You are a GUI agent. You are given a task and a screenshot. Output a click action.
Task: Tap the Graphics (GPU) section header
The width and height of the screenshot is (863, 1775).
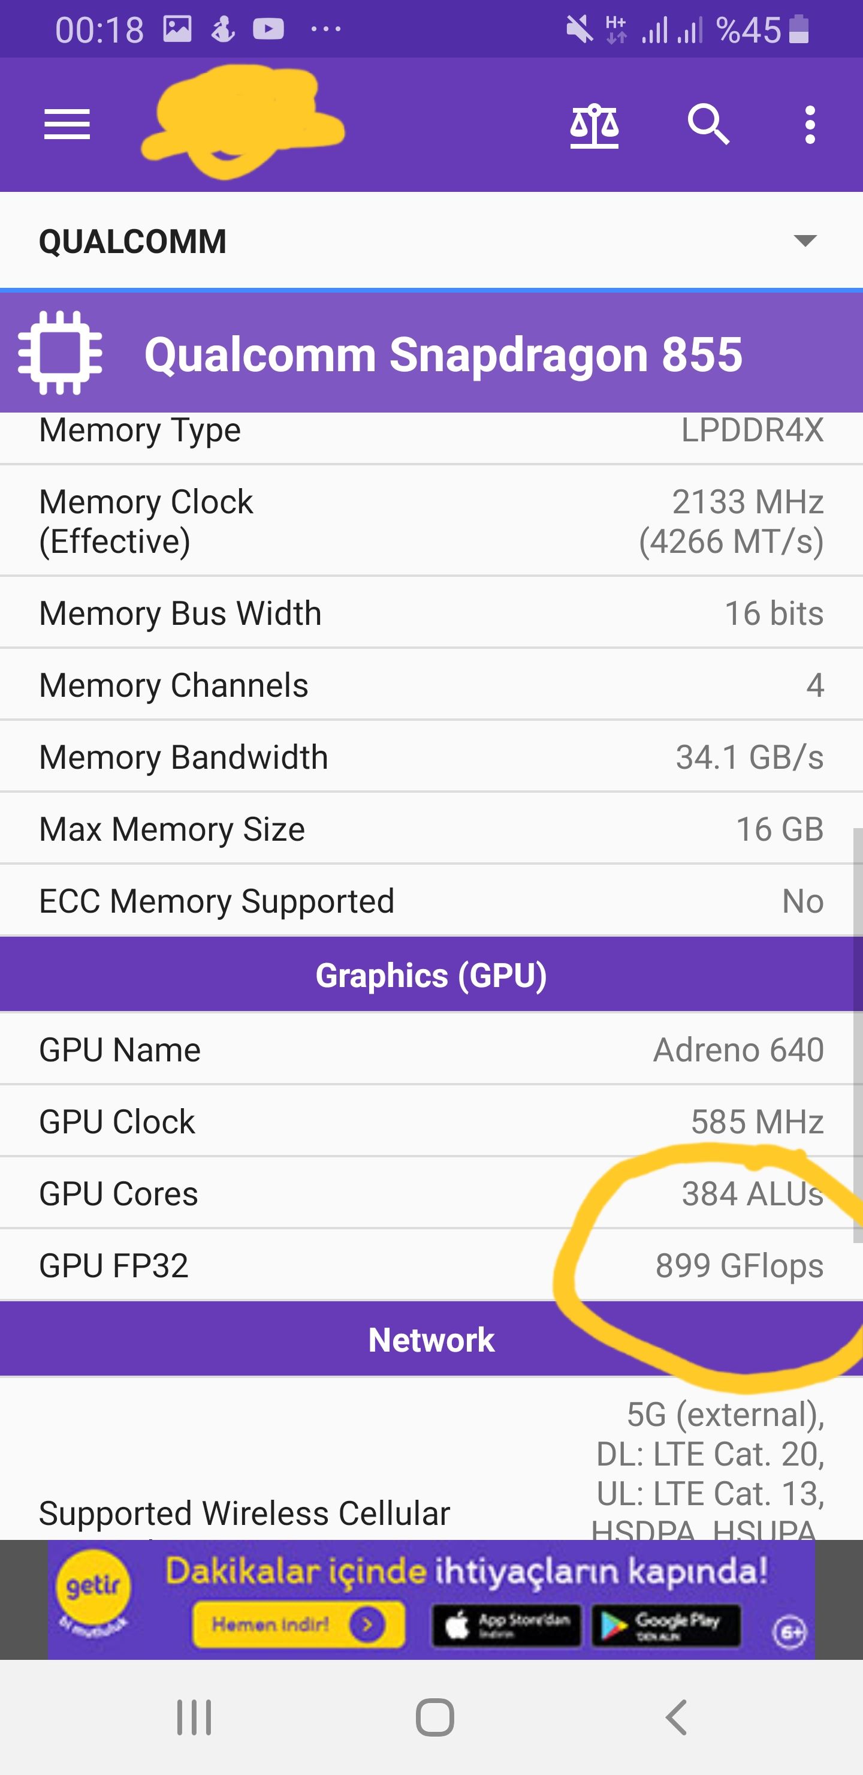click(x=431, y=975)
